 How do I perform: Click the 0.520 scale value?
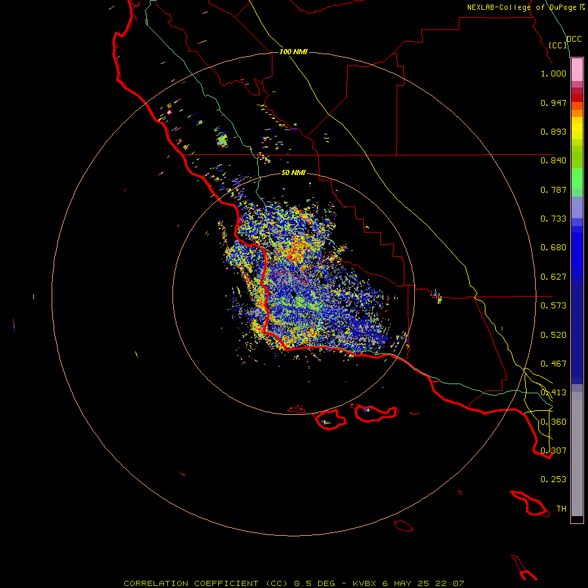tap(553, 335)
